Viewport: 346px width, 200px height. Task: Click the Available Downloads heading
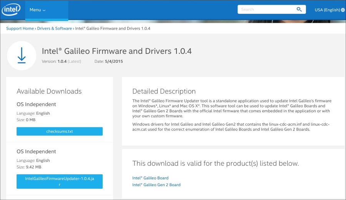pyautogui.click(x=49, y=91)
